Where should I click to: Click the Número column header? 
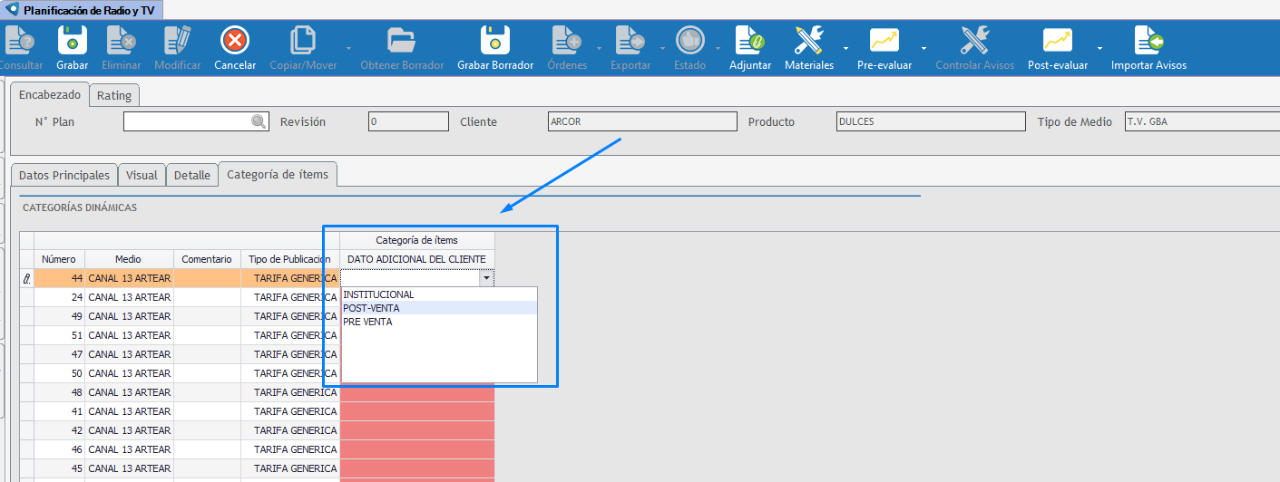click(x=59, y=259)
